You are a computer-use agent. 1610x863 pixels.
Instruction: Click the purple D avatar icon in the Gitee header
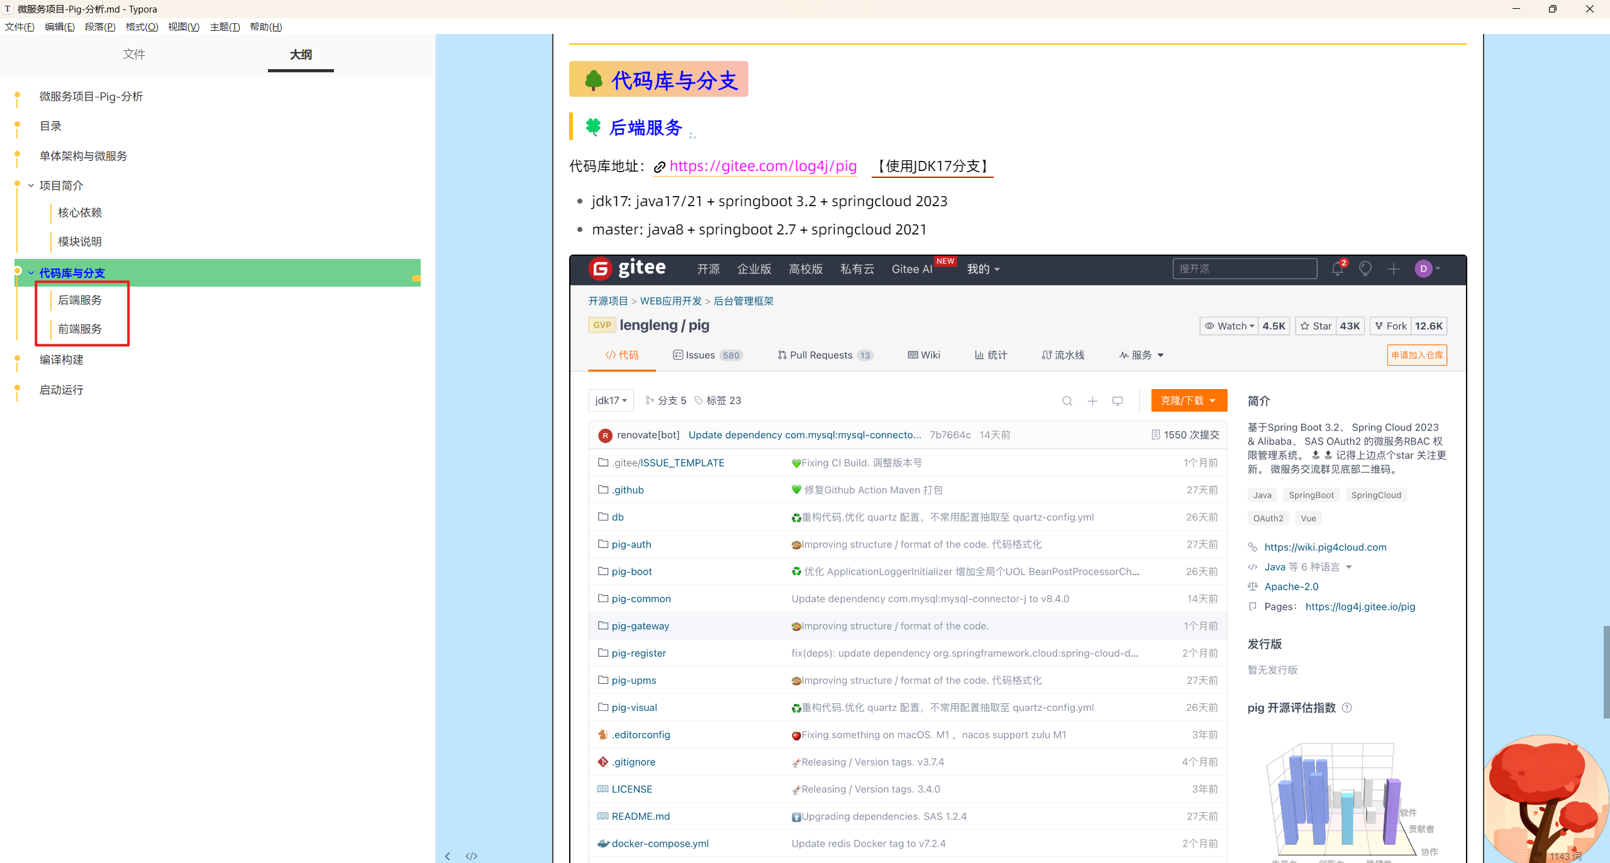(x=1423, y=269)
